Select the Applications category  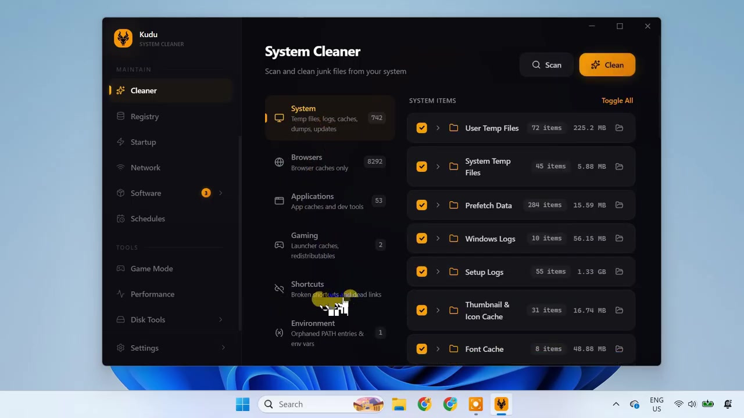click(330, 201)
